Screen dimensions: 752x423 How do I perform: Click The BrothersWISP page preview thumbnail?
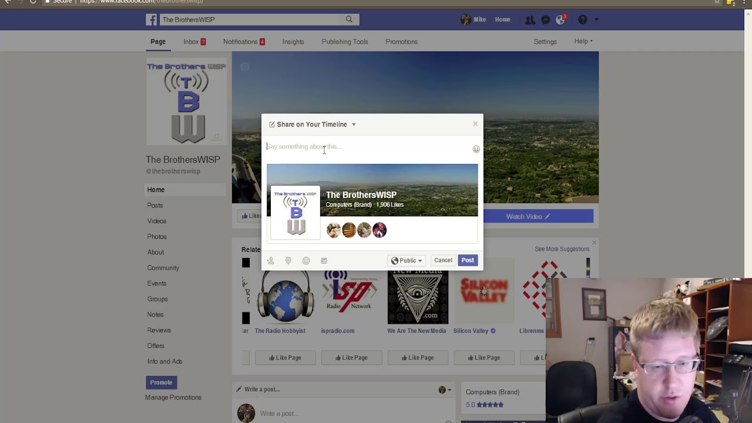pyautogui.click(x=296, y=212)
